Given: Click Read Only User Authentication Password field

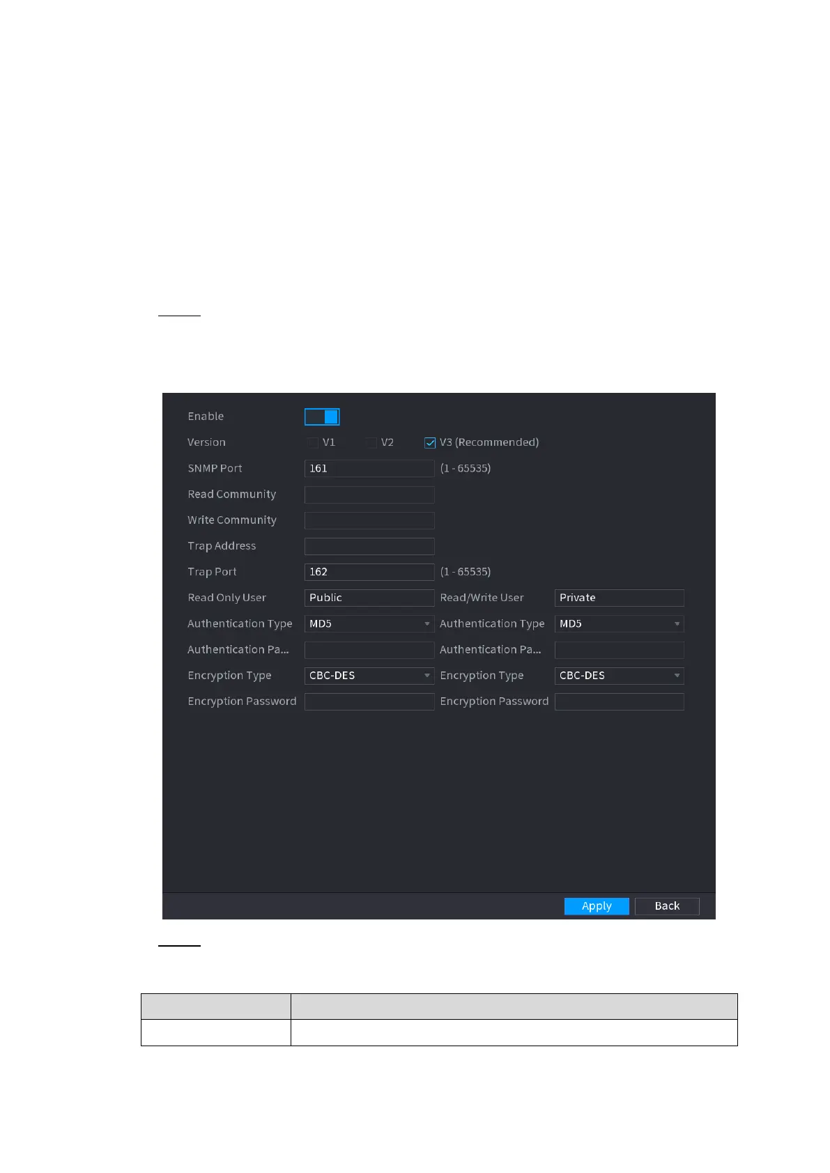Looking at the screenshot, I should [369, 650].
